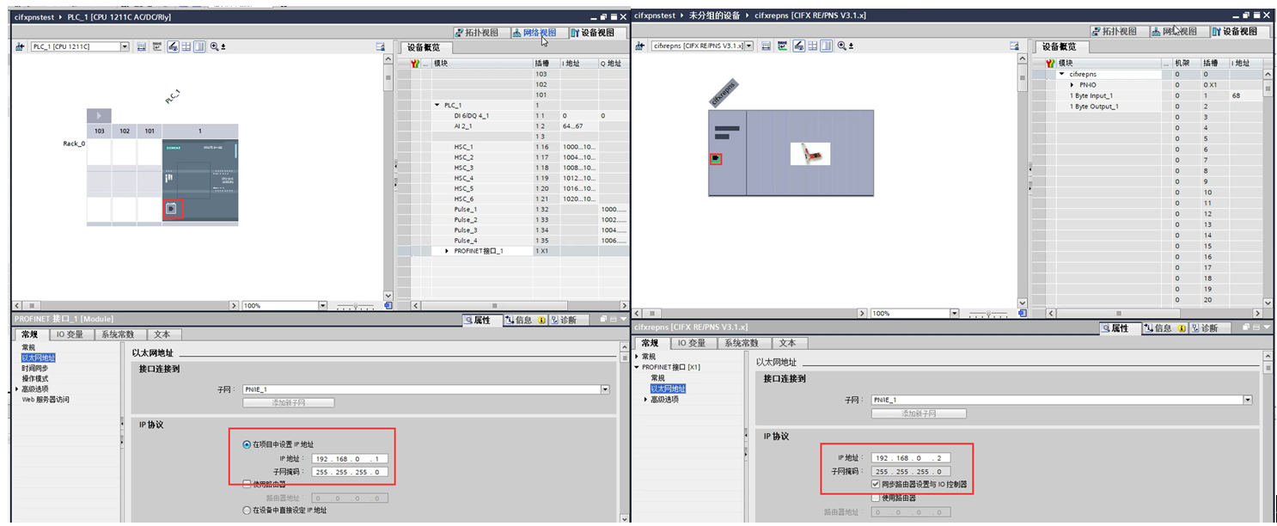Click zoom magnifier icon in right cifxrepns toolbar

click(x=843, y=46)
